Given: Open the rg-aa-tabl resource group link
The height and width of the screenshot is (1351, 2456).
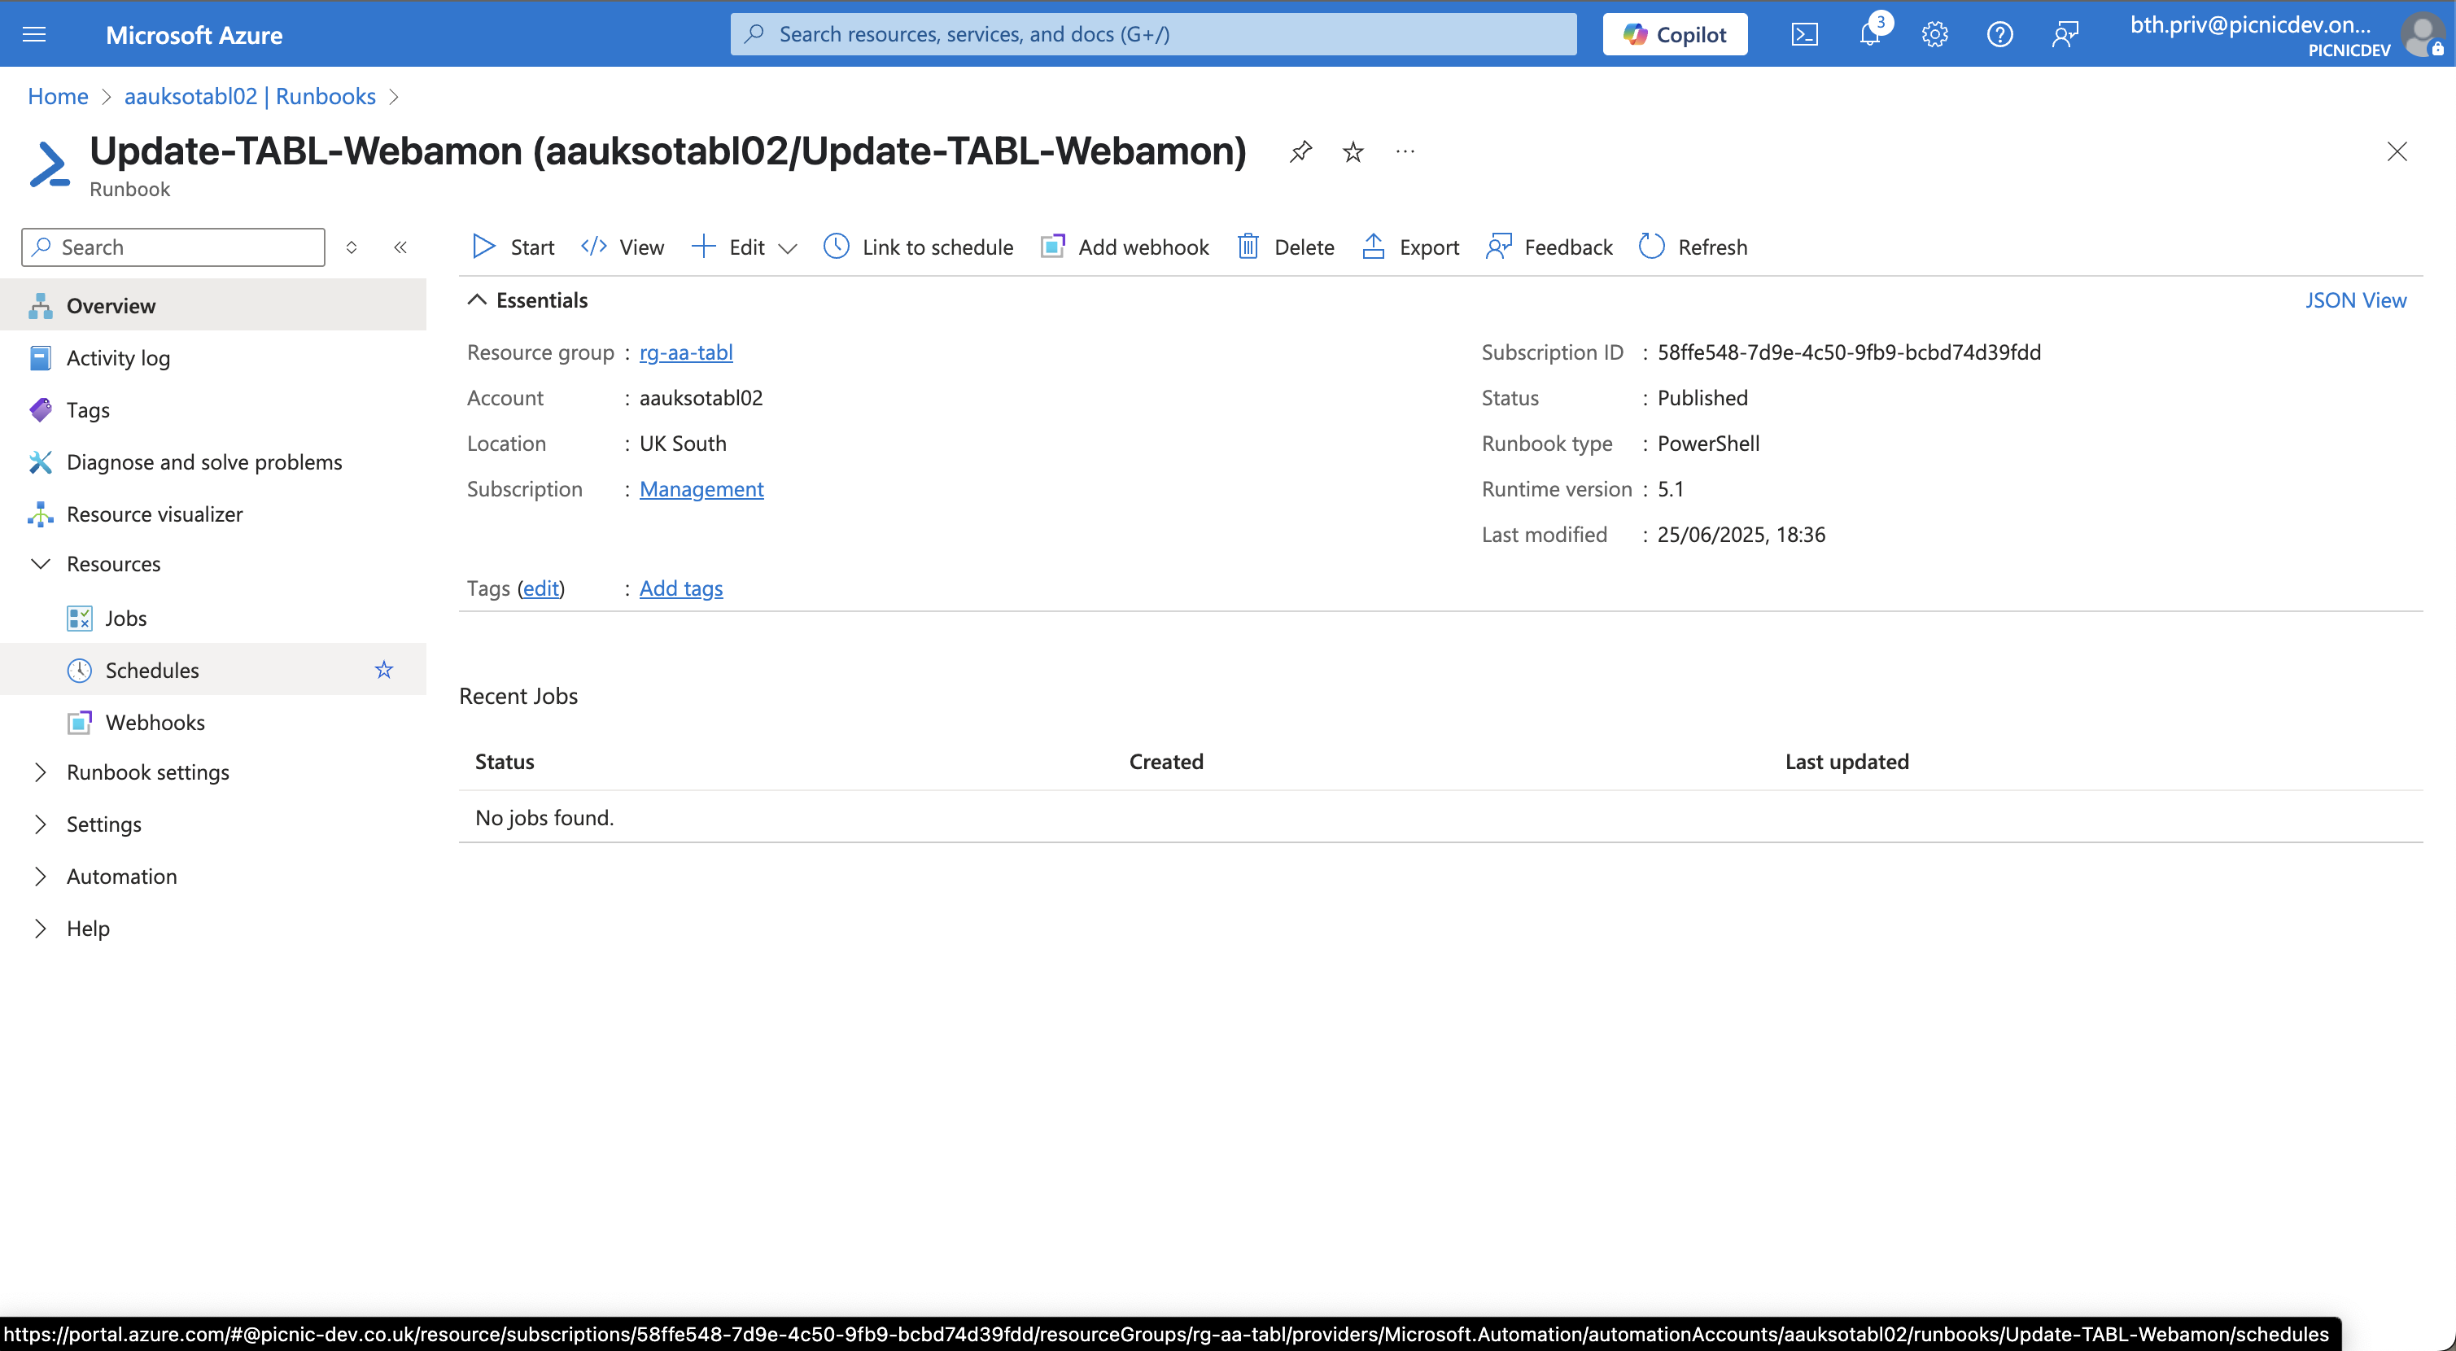Looking at the screenshot, I should [x=685, y=352].
